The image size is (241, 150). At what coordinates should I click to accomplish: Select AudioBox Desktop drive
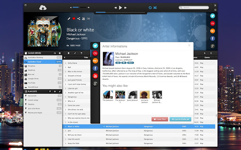43,57
